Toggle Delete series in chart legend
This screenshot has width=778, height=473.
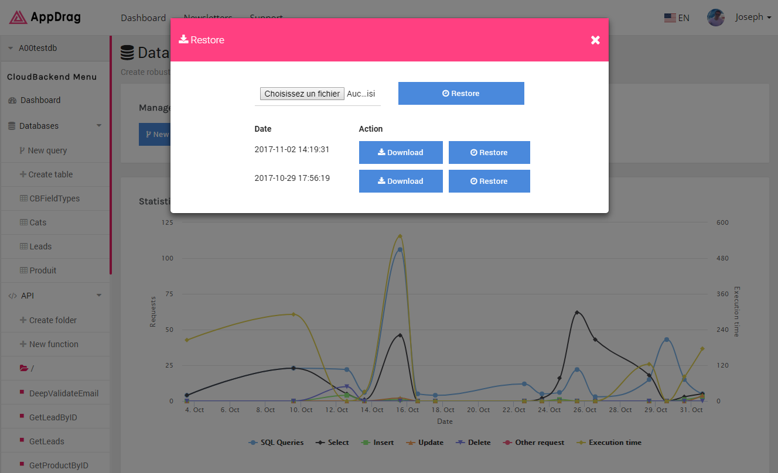click(x=473, y=443)
